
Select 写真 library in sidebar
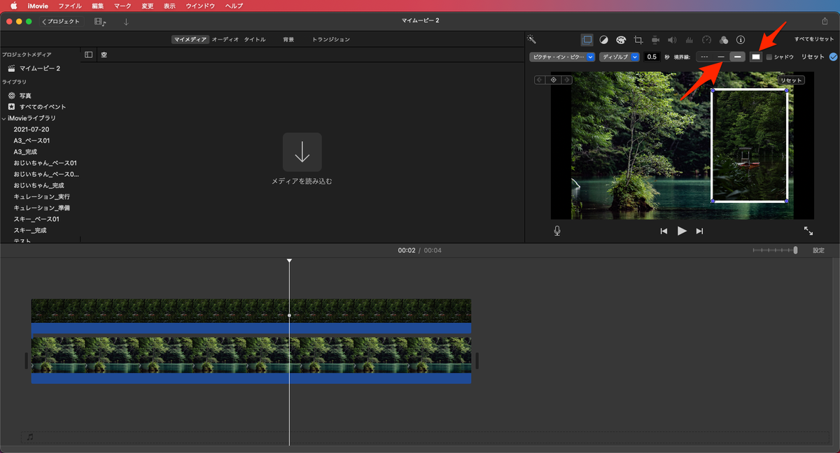[25, 95]
